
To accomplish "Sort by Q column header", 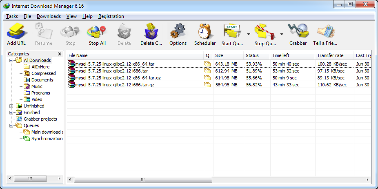I will [208, 55].
